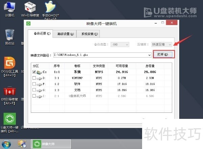Click the 17.91G free space value
Viewport: 203px width, 149px height.
point(122,84)
